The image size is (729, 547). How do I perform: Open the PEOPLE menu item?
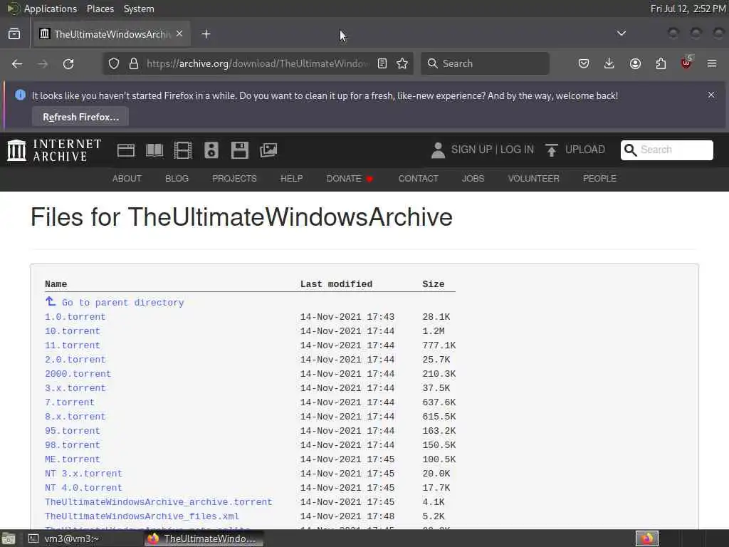pyautogui.click(x=599, y=179)
